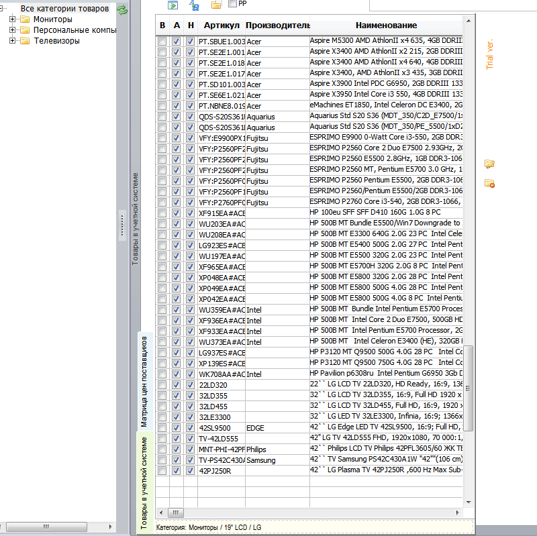Click the Телевизоры folder icon
The width and height of the screenshot is (537, 536).
click(25, 41)
